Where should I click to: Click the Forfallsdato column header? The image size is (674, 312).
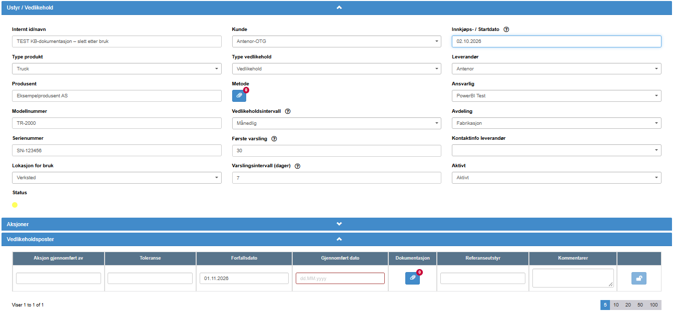tap(244, 259)
